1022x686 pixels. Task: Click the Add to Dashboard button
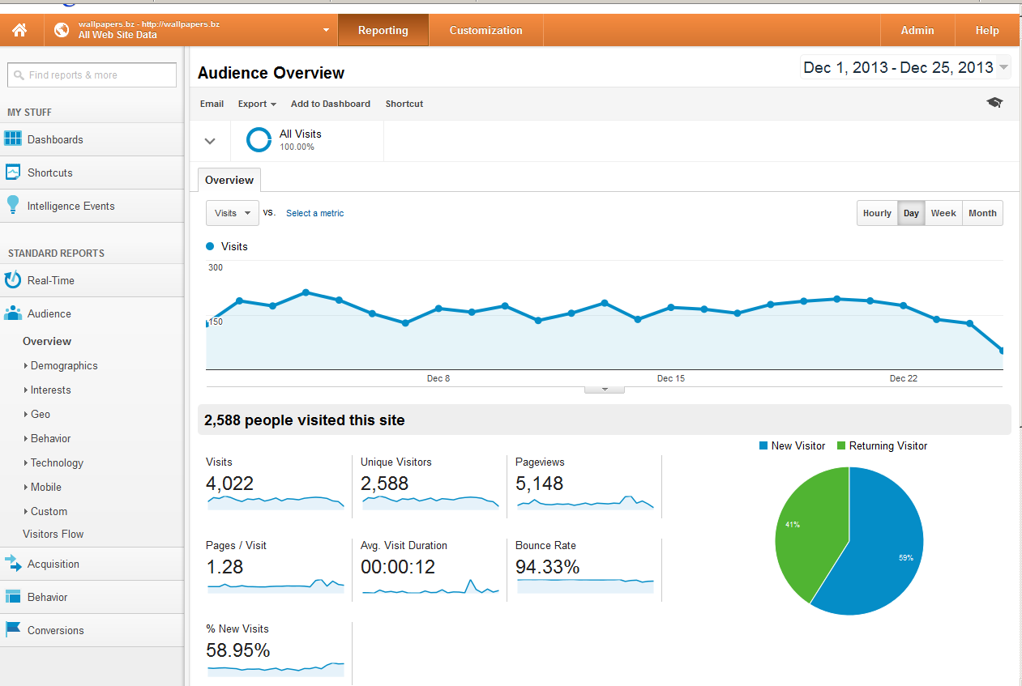click(331, 104)
